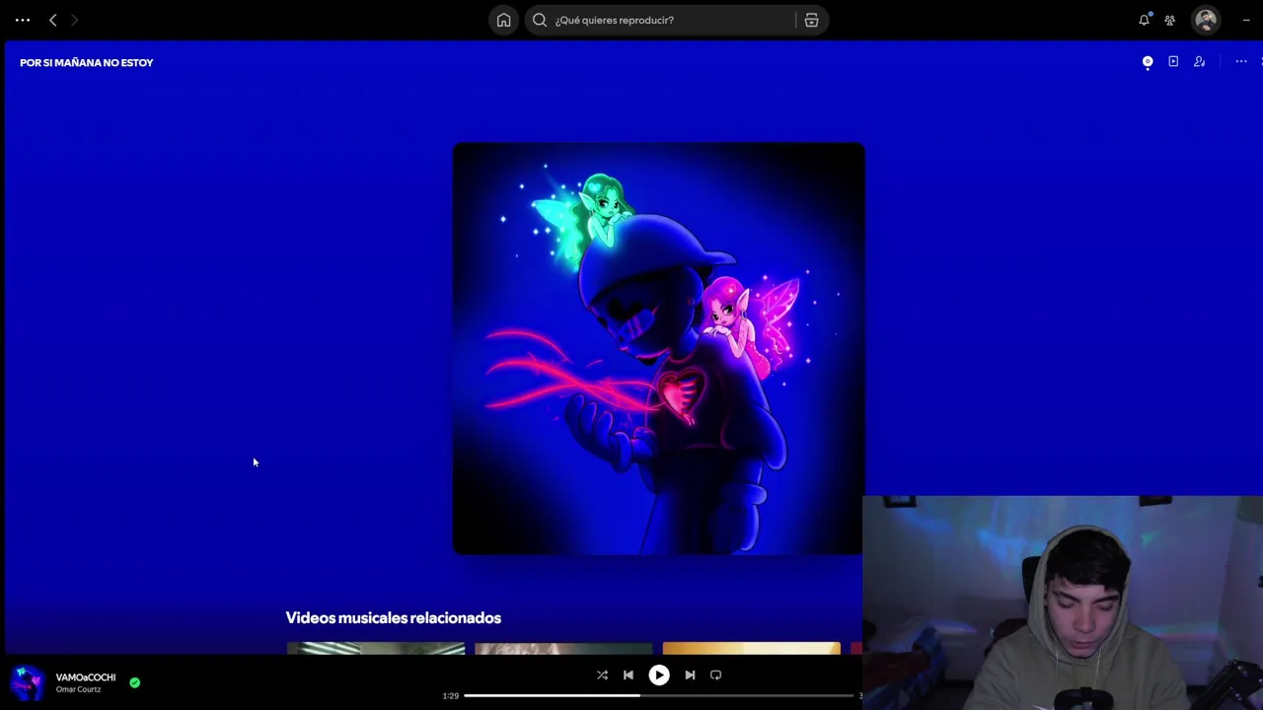Skip to the previous track

pos(629,675)
